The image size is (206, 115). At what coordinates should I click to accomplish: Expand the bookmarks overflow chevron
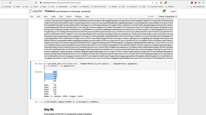pyautogui.click(x=187, y=7)
